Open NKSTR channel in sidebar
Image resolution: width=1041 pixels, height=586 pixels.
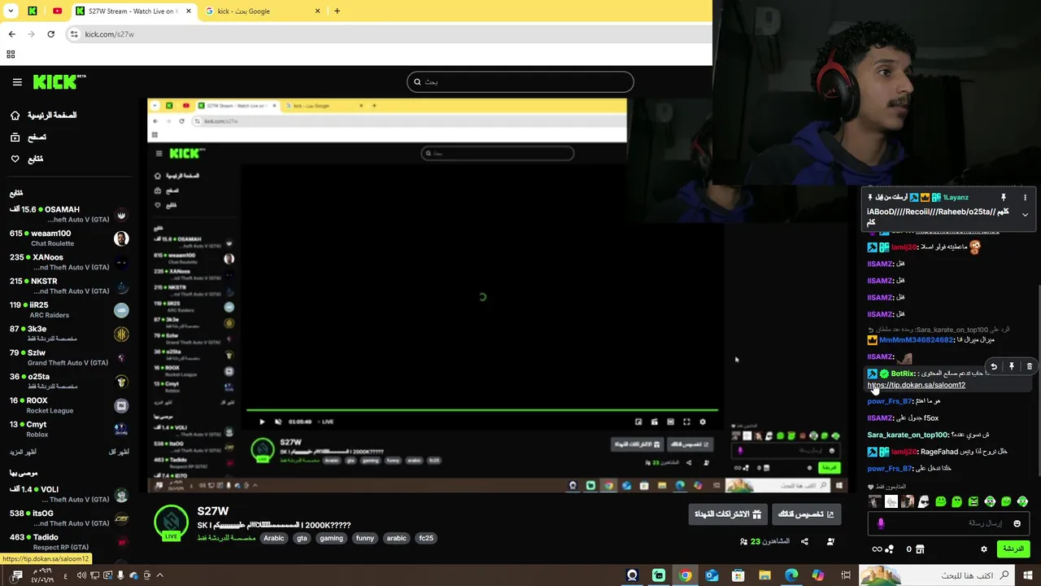click(x=69, y=286)
